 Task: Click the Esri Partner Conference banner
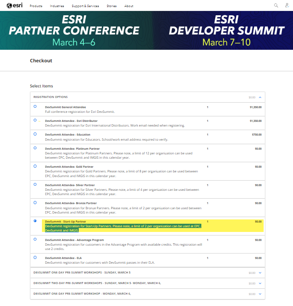tap(74, 31)
